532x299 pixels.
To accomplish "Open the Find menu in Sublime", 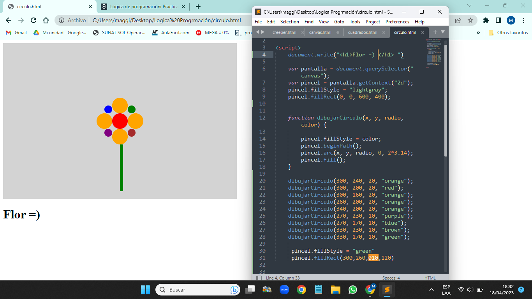I will pyautogui.click(x=309, y=22).
